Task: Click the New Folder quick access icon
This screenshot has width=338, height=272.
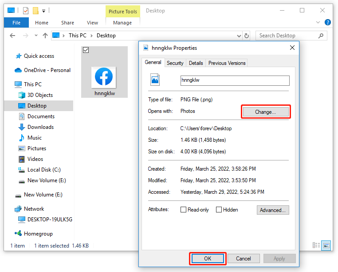Action: click(35, 10)
